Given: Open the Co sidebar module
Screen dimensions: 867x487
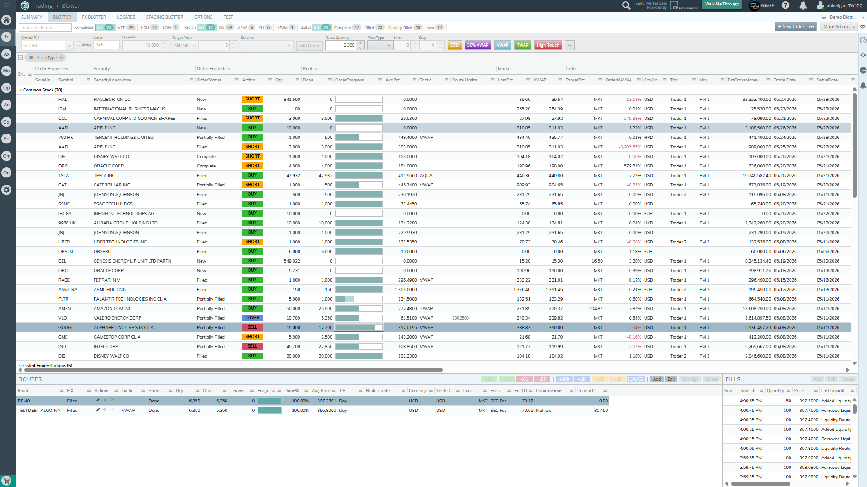Looking at the screenshot, I should pyautogui.click(x=6, y=122).
